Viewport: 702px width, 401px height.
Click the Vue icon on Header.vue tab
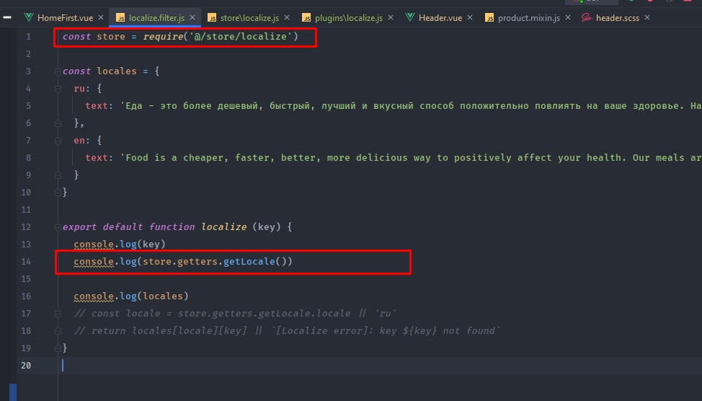[x=409, y=17]
